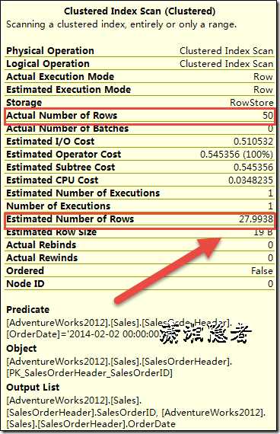Click the output column '[Sales].[SalesOrderHeader].OrderDate'

point(91,424)
